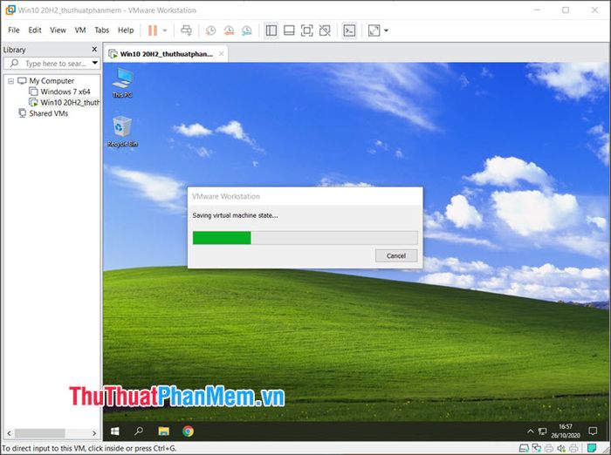Revert the VM to its previous snapshot
This screenshot has width=611, height=455.
(x=229, y=31)
